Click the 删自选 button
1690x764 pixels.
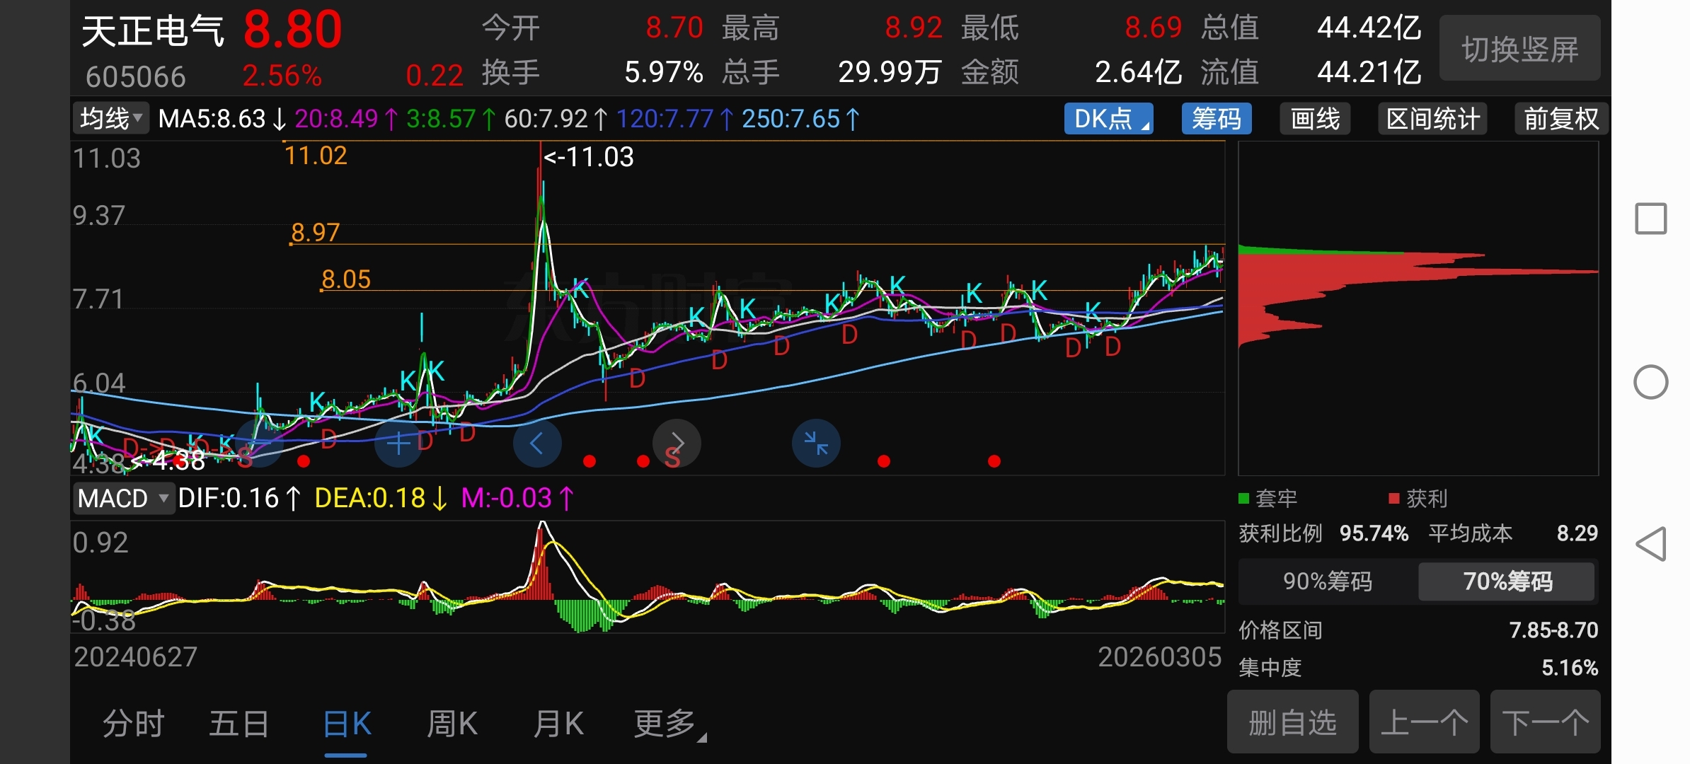tap(1292, 722)
